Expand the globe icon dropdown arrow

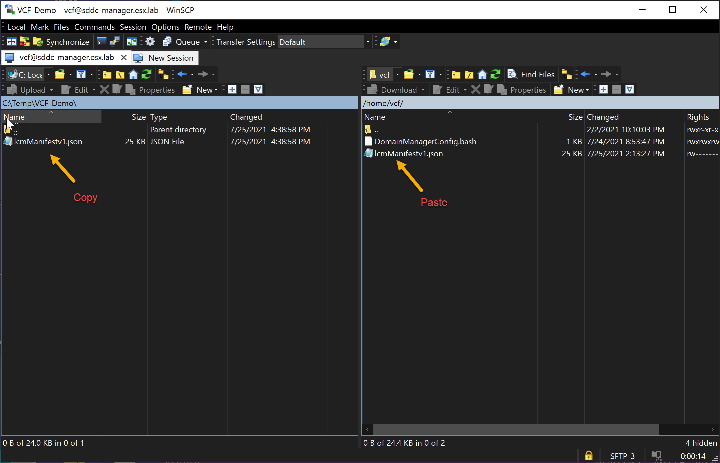(395, 42)
